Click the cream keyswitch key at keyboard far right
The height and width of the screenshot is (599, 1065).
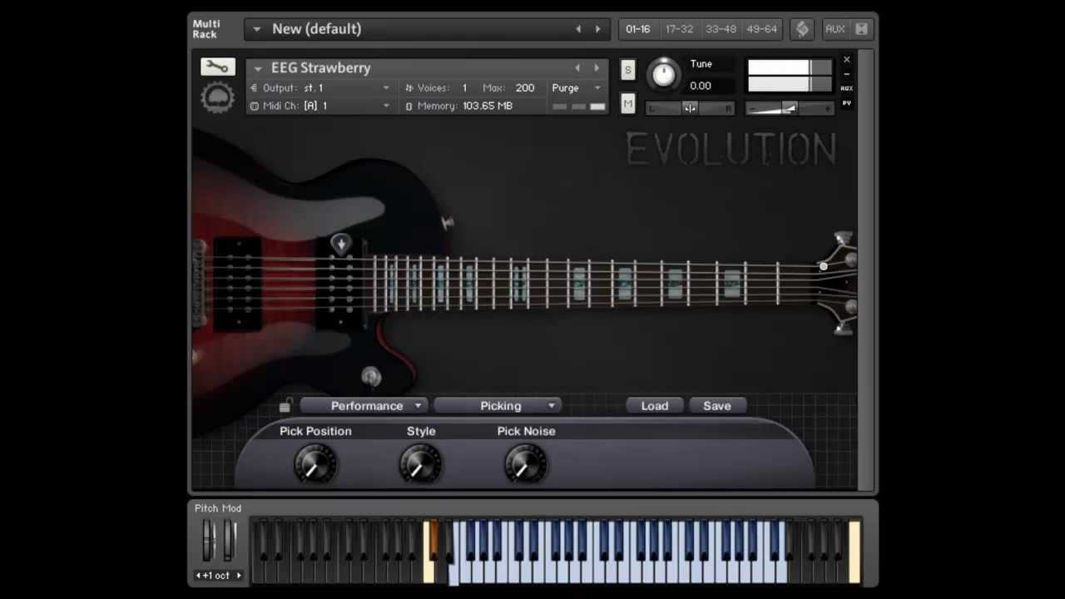click(x=854, y=552)
